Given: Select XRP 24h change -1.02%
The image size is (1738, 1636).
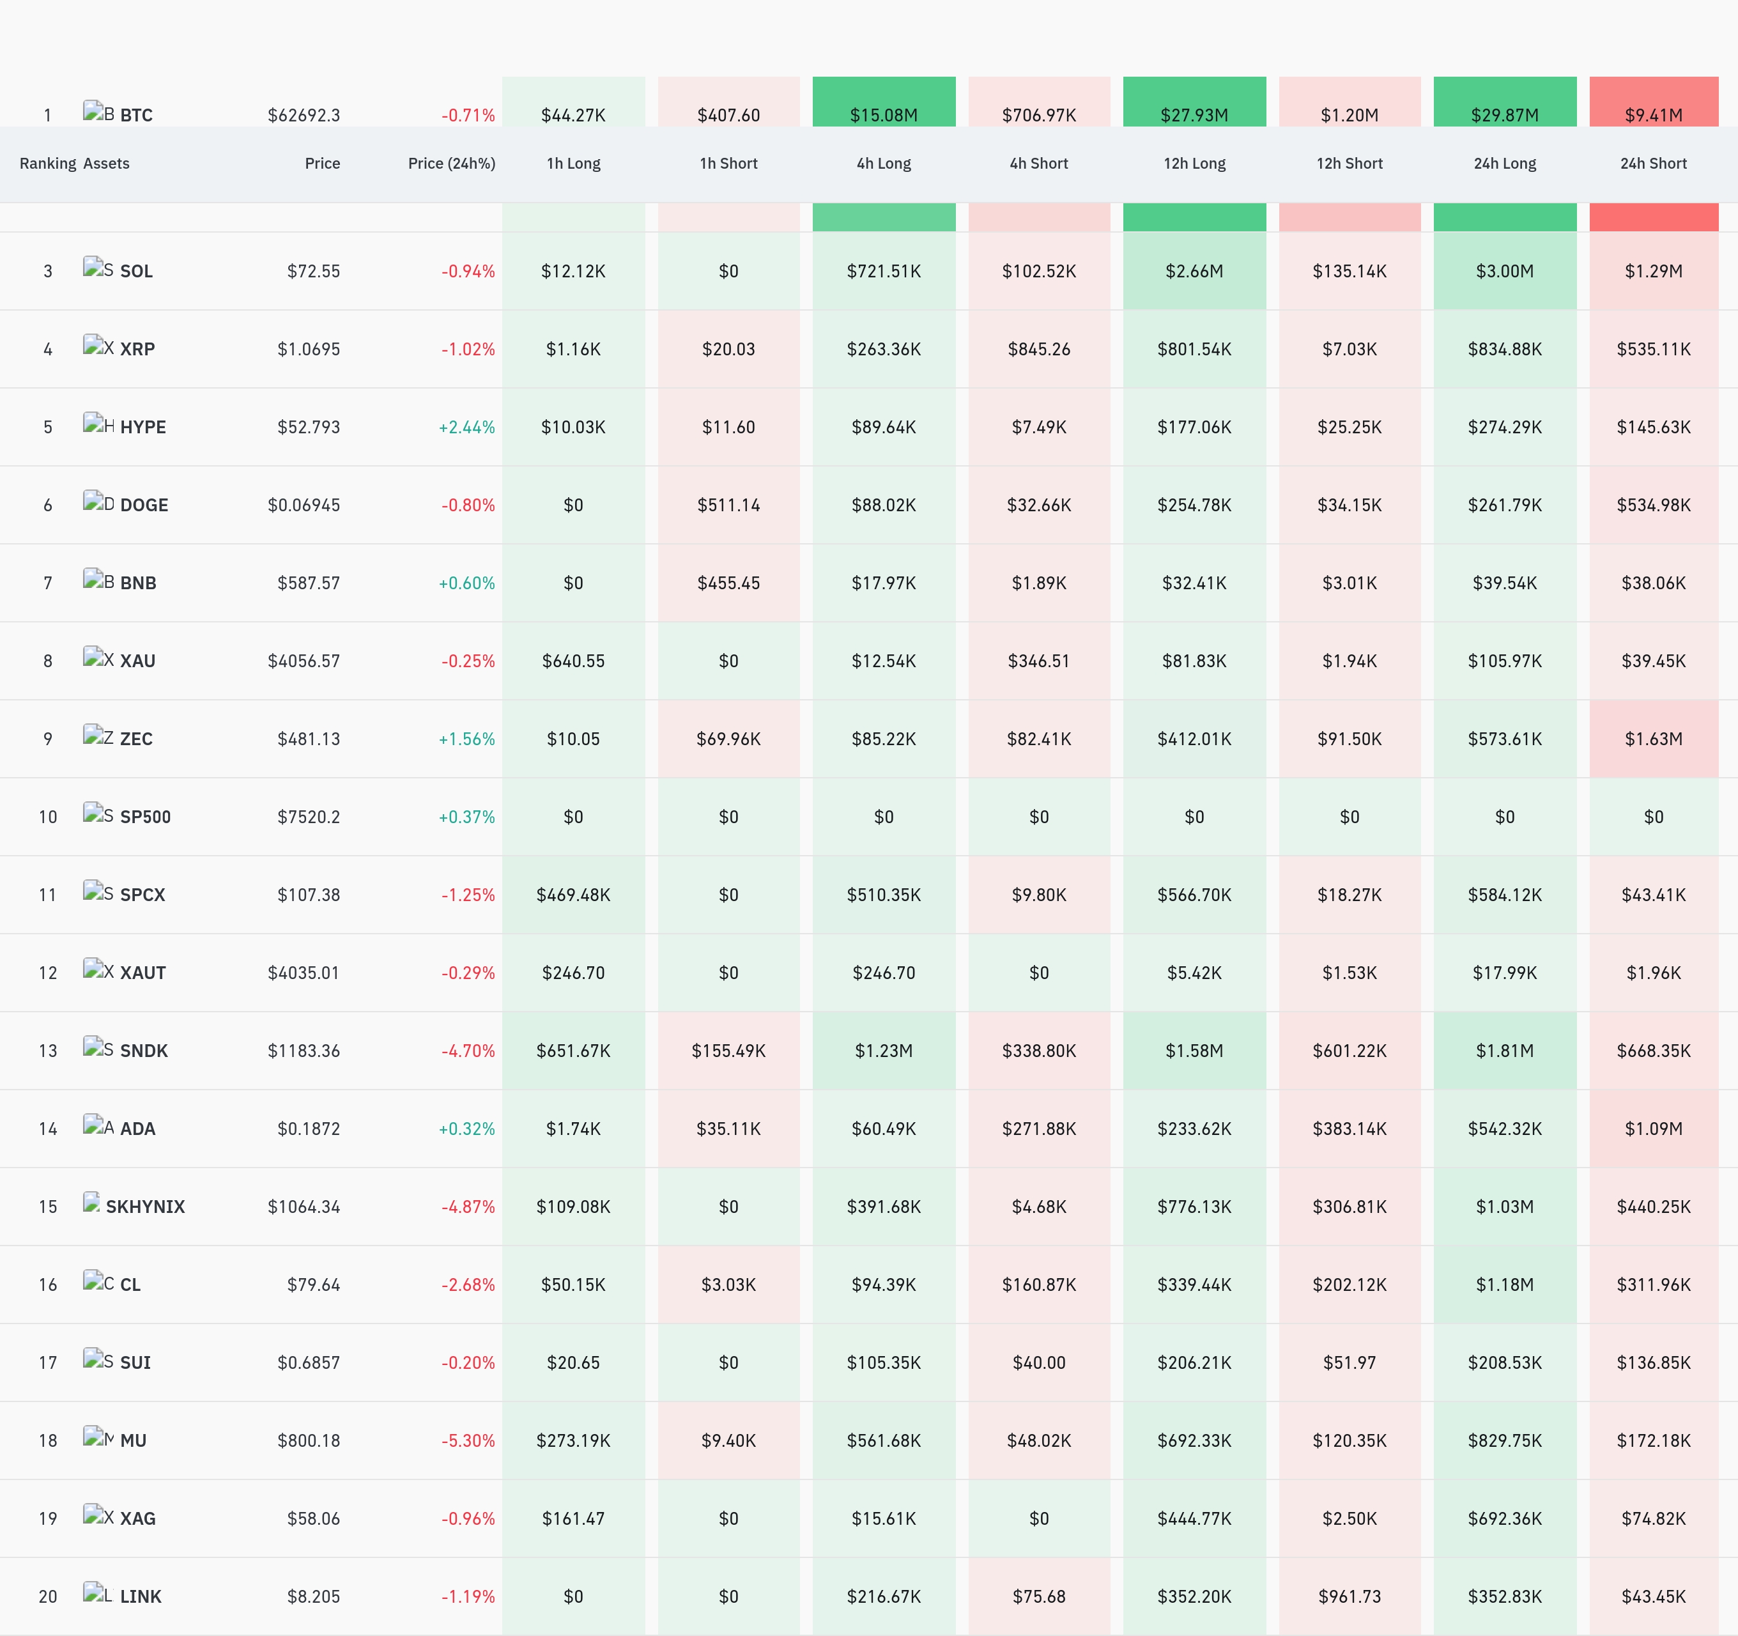Looking at the screenshot, I should (x=468, y=349).
